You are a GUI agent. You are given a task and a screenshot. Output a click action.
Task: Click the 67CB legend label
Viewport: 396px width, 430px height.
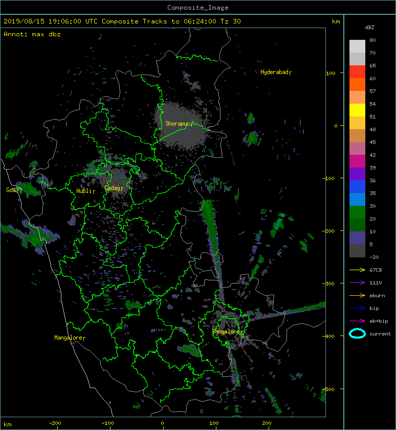pyautogui.click(x=376, y=270)
